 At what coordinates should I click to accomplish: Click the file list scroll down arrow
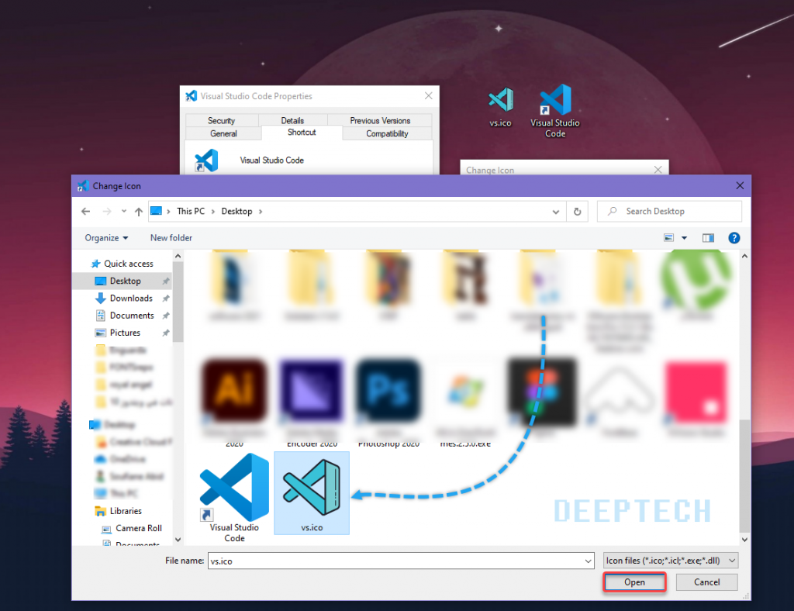point(744,540)
